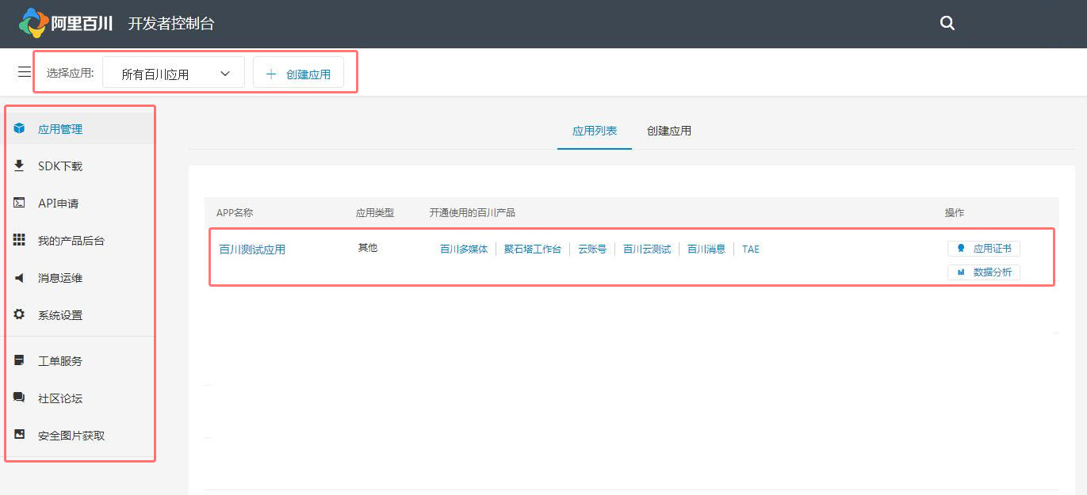
Task: Click the chat bubble icon for 社区论坛
Action: point(19,398)
